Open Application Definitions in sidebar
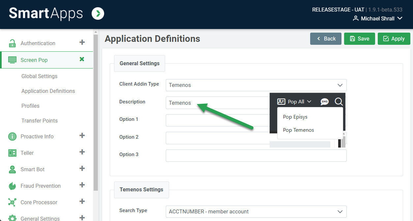The height and width of the screenshot is (221, 413). [48, 91]
